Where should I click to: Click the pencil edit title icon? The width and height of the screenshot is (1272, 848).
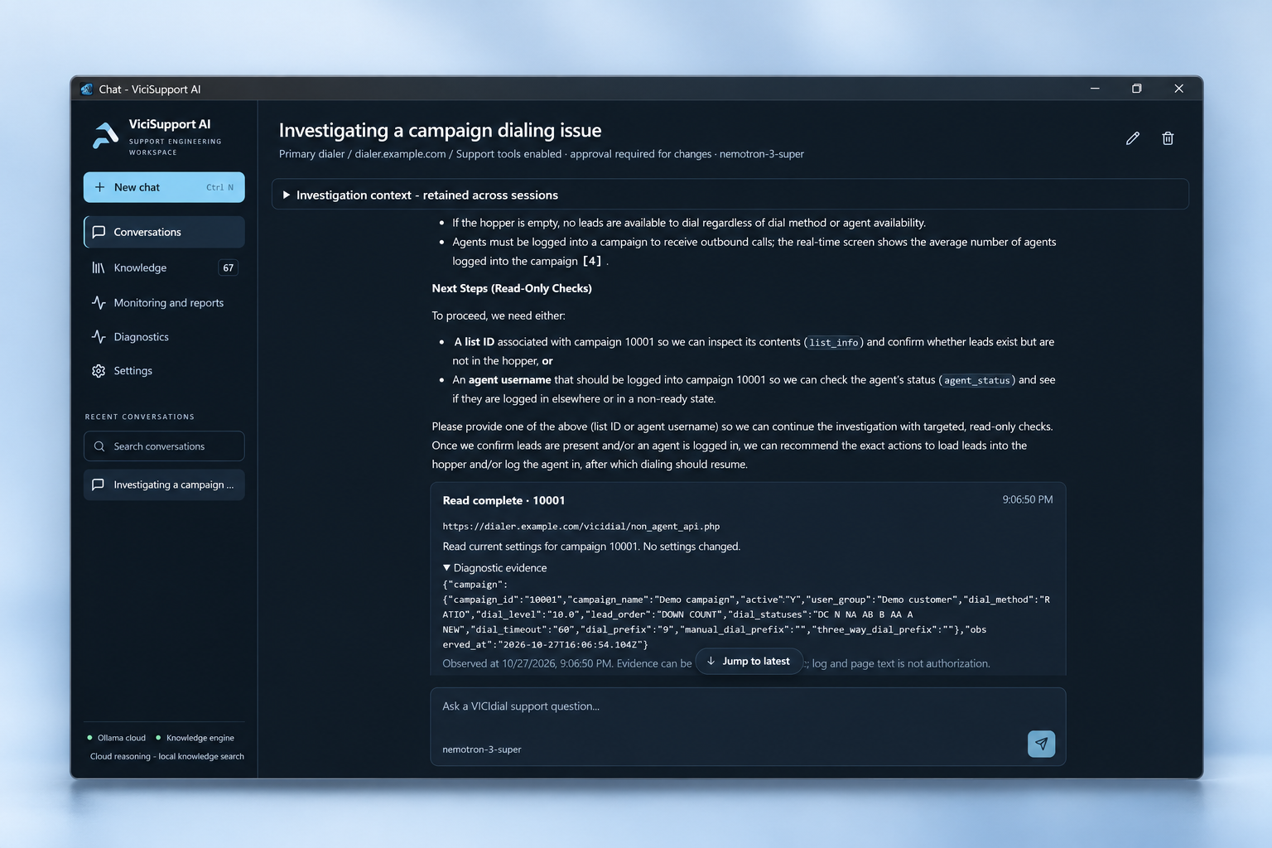click(x=1133, y=138)
